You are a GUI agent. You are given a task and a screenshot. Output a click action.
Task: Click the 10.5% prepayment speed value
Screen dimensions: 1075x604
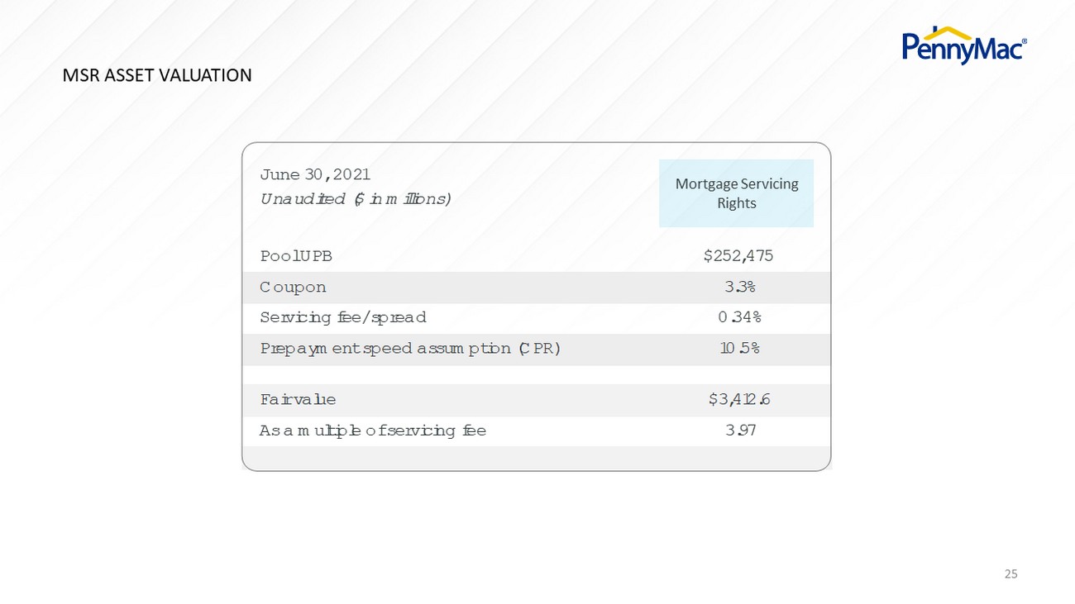[738, 349]
